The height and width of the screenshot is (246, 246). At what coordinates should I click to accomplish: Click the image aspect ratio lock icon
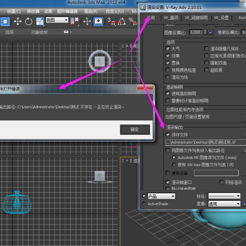[210, 32]
